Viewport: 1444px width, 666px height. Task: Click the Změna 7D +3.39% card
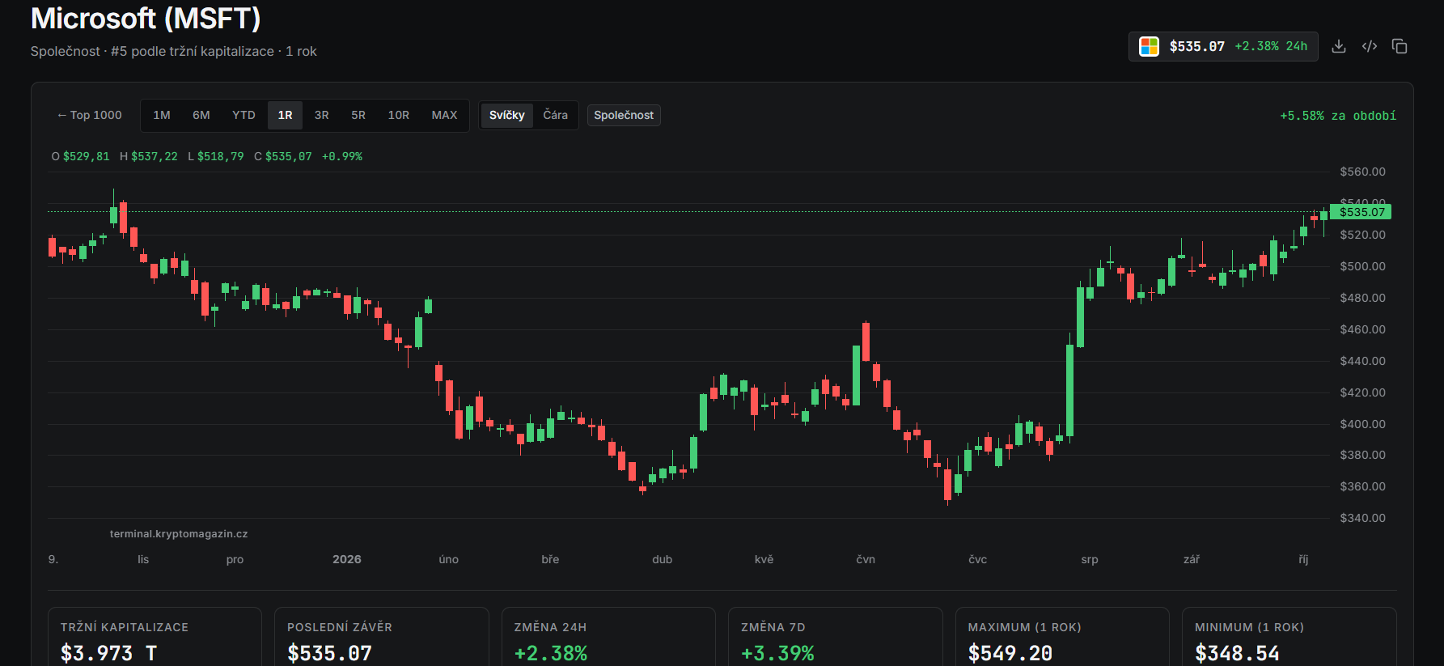coord(836,638)
